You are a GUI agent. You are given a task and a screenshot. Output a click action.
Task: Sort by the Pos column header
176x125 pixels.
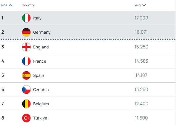[4, 5]
